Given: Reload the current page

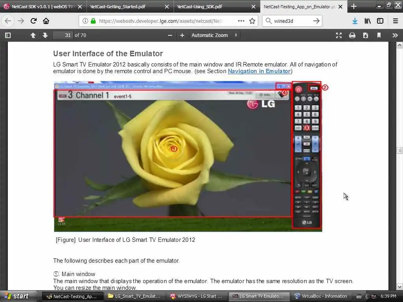Looking at the screenshot, I should pyautogui.click(x=33, y=21).
